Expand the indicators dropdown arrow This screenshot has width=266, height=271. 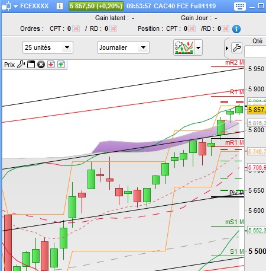(x=198, y=47)
